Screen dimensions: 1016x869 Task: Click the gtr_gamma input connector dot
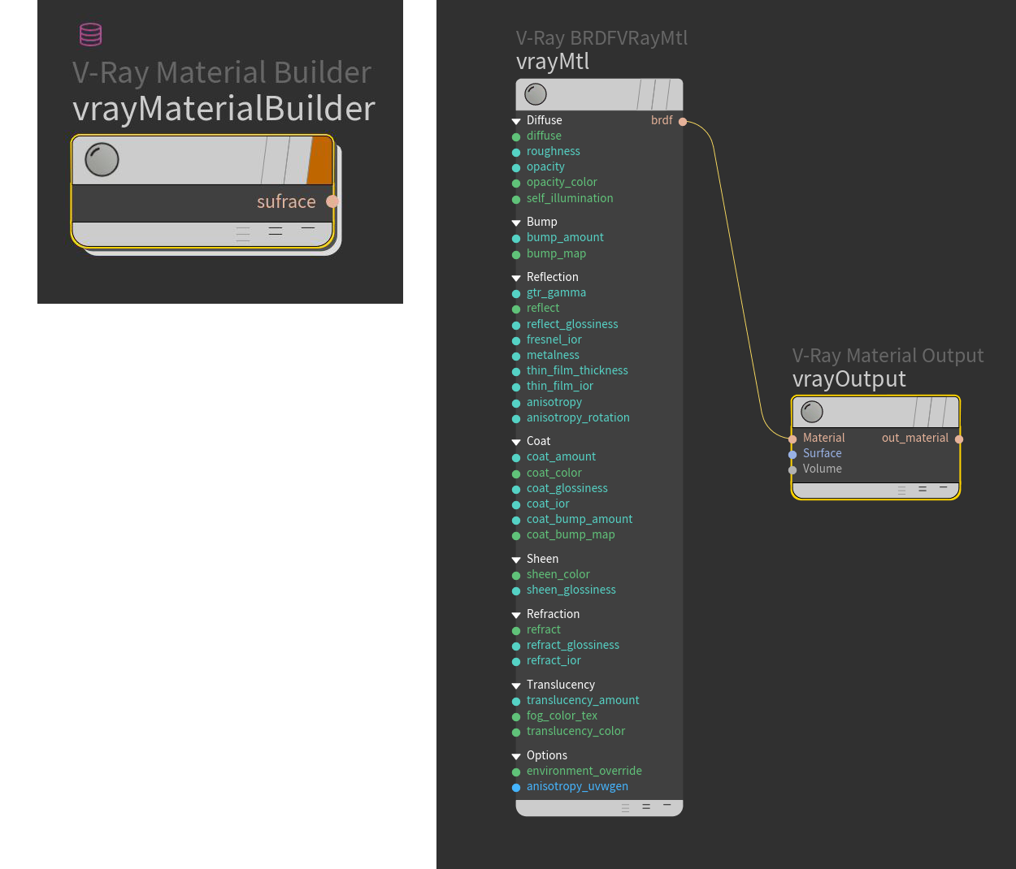516,294
